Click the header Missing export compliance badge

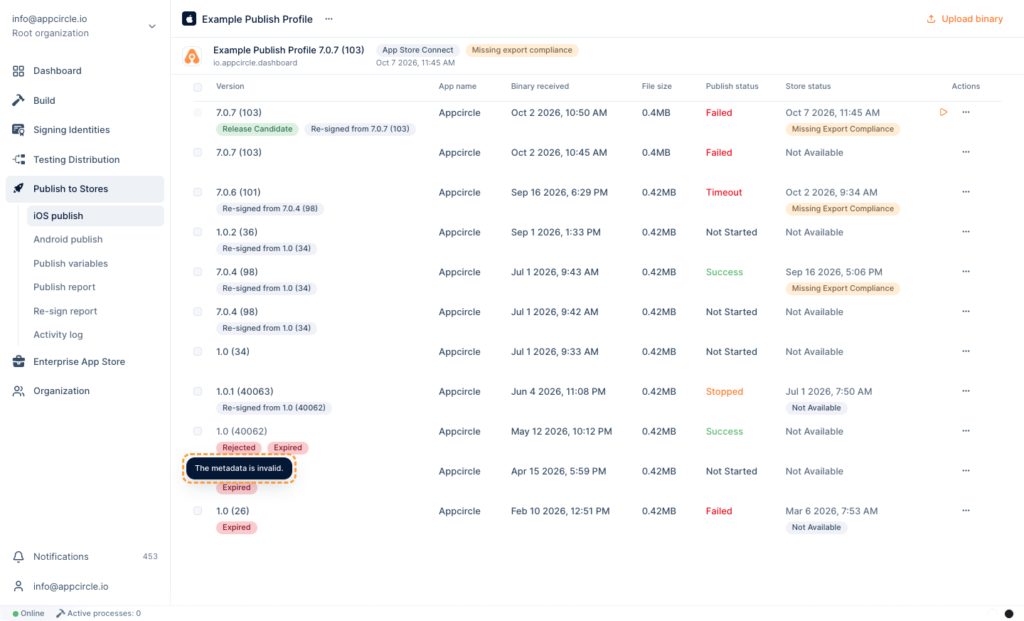[522, 51]
